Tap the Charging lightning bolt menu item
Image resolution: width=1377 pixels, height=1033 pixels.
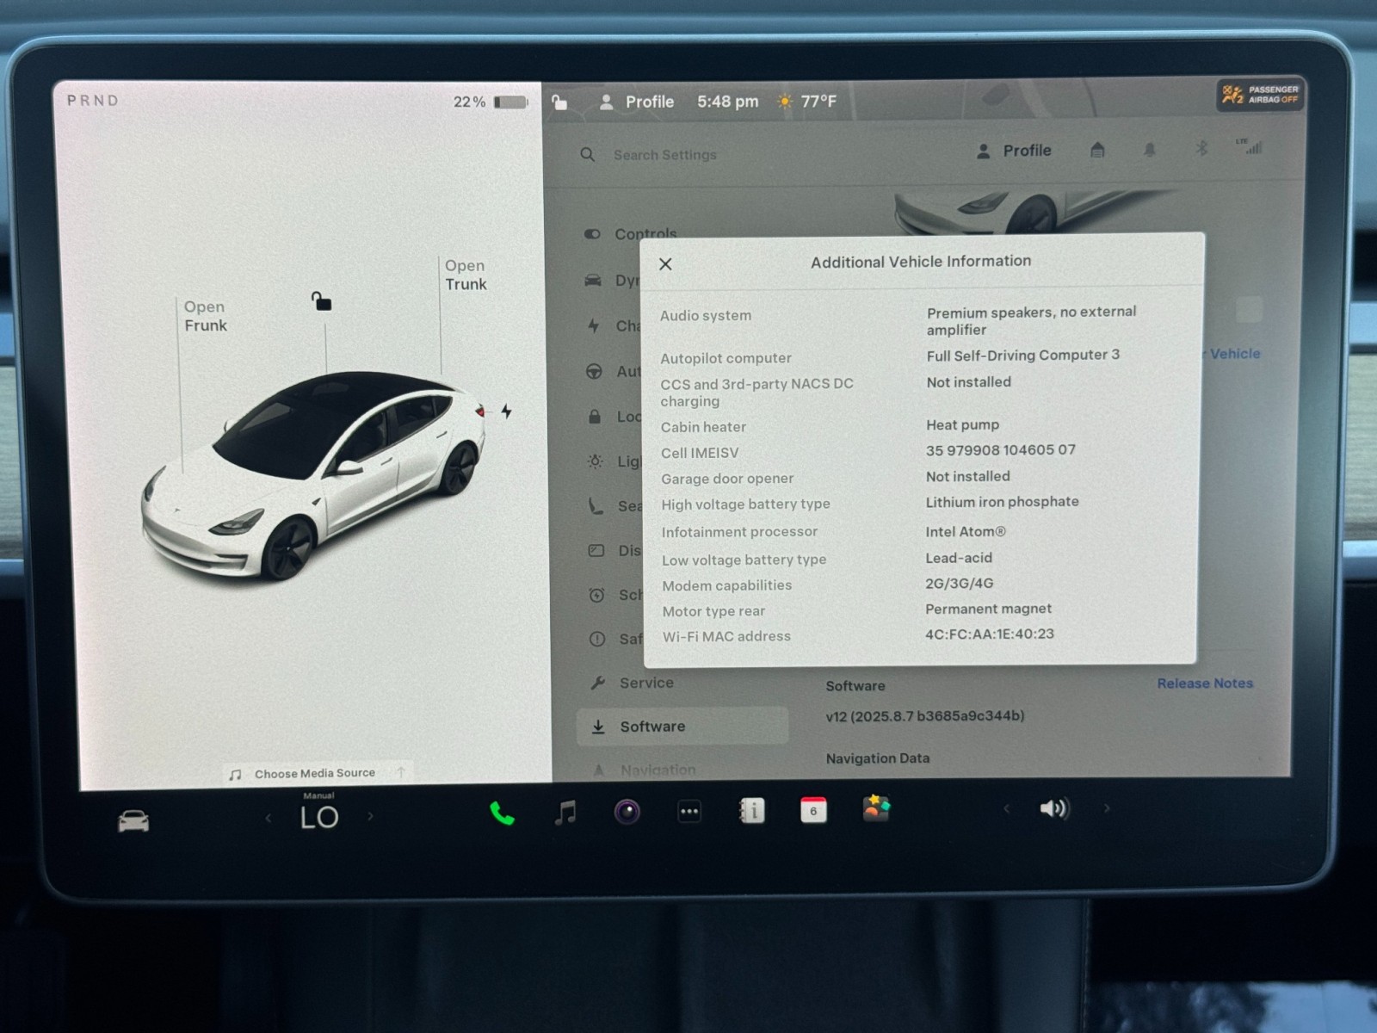[x=593, y=325]
